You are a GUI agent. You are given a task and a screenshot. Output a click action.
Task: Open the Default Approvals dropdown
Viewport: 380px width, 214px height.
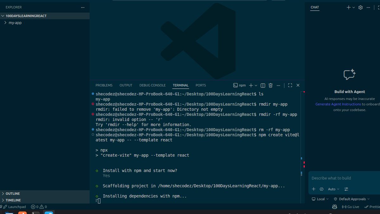coord(352,199)
